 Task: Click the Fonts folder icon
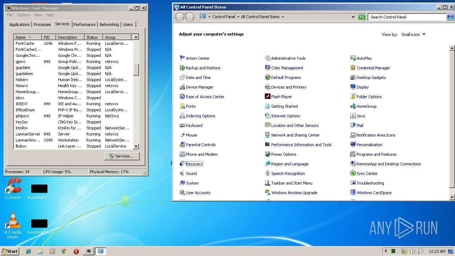tap(182, 106)
